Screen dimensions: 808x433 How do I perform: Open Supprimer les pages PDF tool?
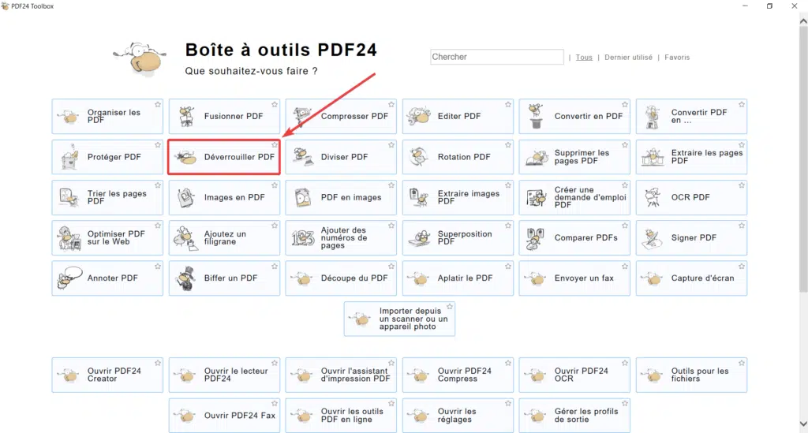click(x=574, y=157)
